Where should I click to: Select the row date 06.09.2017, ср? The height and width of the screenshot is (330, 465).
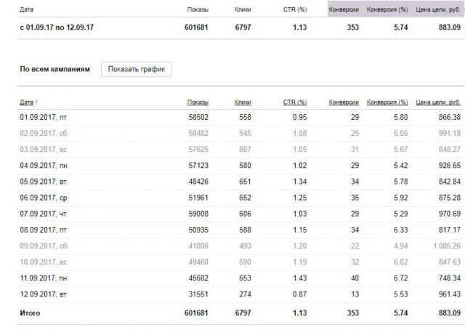click(x=44, y=198)
